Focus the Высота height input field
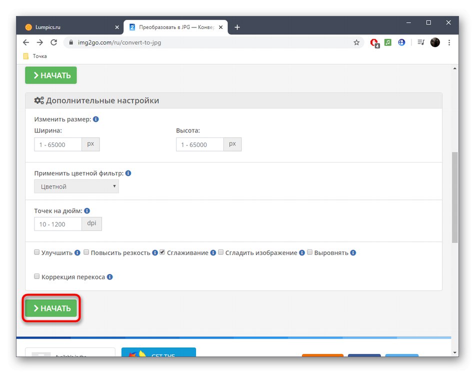The height and width of the screenshot is (373, 475). tap(199, 144)
